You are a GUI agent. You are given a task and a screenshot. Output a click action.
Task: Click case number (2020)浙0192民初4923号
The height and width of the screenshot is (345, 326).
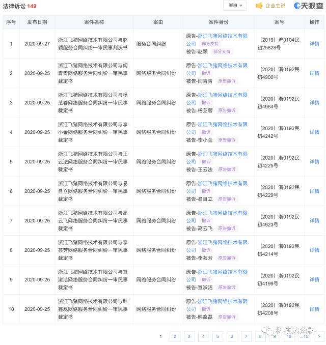(279, 220)
